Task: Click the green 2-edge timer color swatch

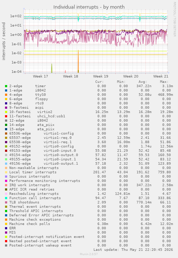Action: tap(6, 86)
